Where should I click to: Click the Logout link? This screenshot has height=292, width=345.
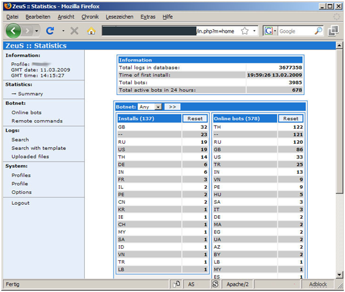coord(21,203)
